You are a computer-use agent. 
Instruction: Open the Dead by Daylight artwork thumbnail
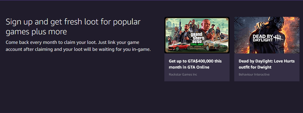[x=267, y=35]
